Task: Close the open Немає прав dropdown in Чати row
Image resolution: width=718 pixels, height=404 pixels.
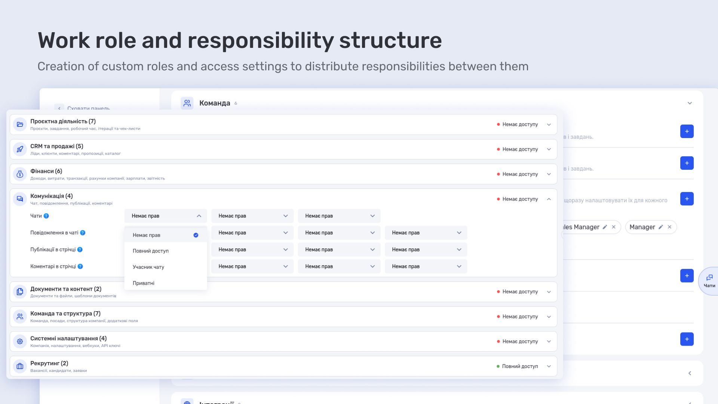Action: click(x=166, y=216)
